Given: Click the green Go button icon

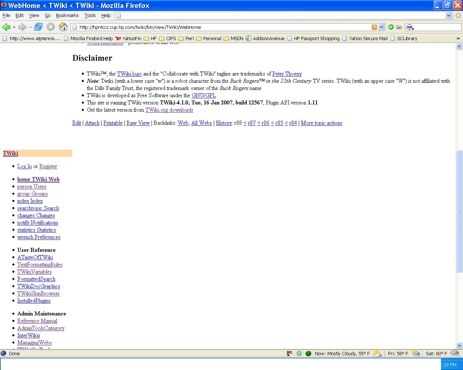Looking at the screenshot, I should coord(391,27).
